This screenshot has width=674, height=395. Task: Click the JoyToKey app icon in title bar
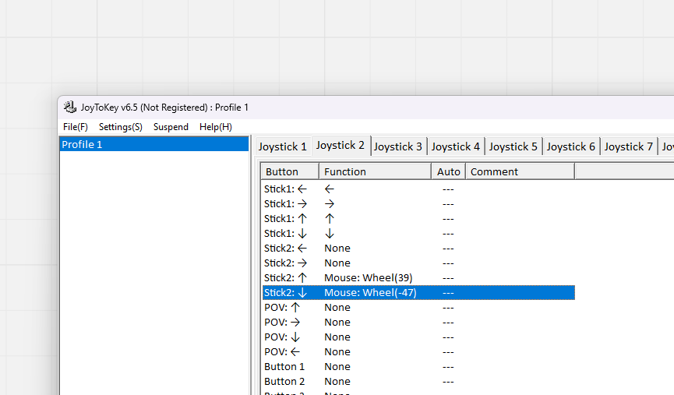click(x=69, y=107)
